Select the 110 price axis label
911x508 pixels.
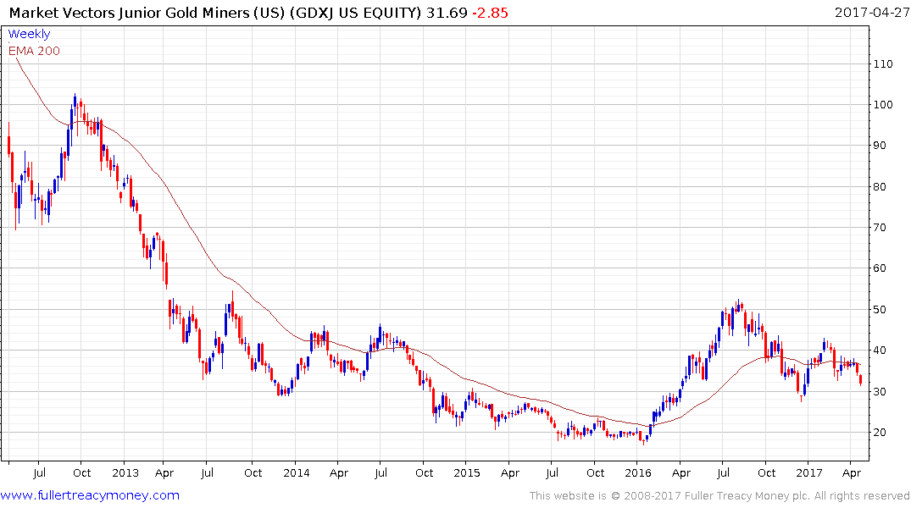coord(883,63)
